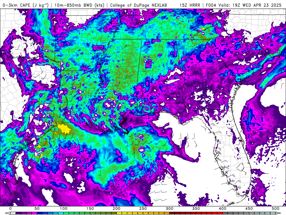286x215 pixels.
Task: Click the color bar label "150"
Action: pyautogui.click(x=90, y=209)
